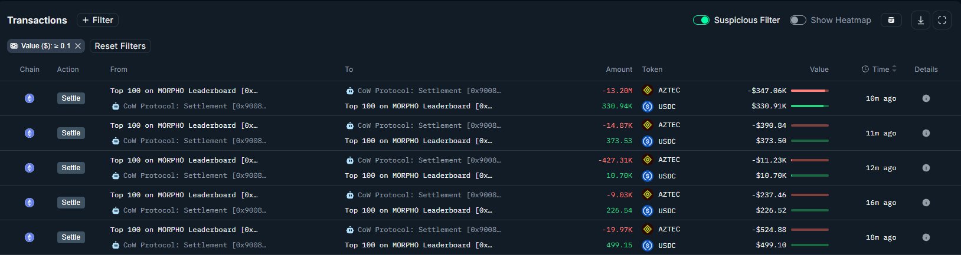Enable the Show Heatmap toggle
The image size is (961, 255).
[797, 20]
